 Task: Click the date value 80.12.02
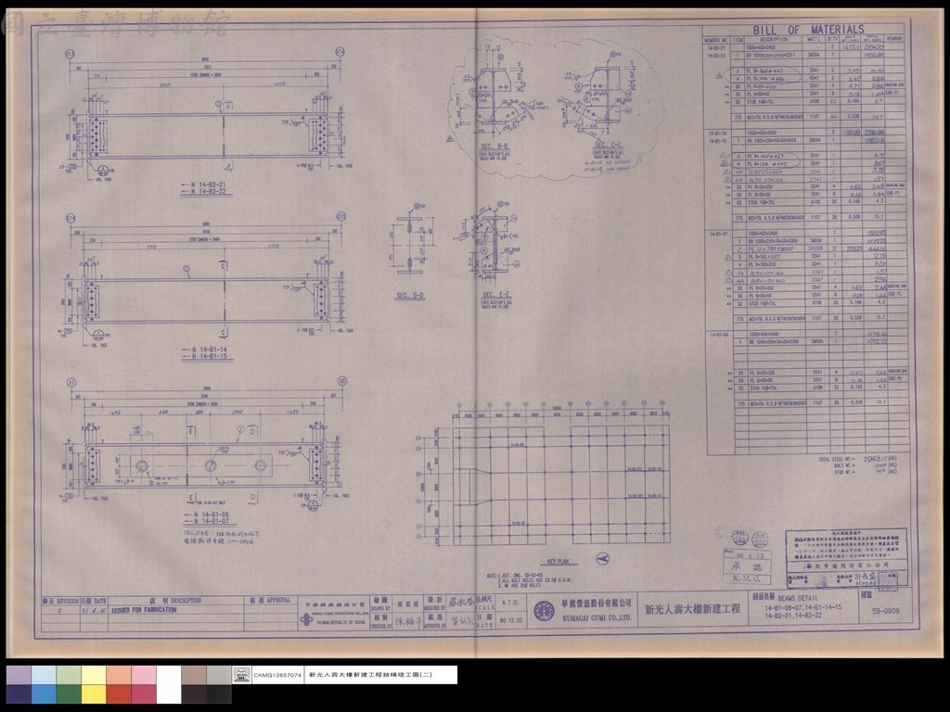(511, 620)
